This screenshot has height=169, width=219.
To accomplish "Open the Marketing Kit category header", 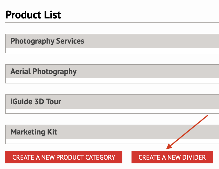I will [x=112, y=132].
